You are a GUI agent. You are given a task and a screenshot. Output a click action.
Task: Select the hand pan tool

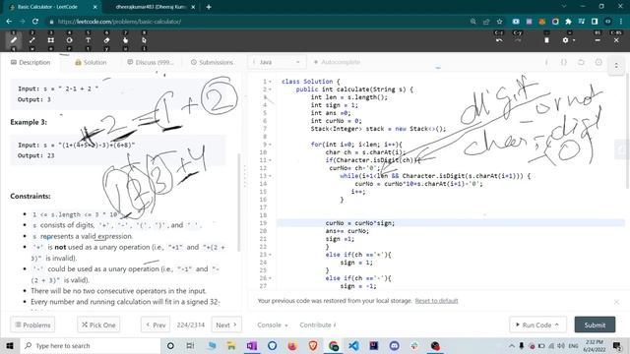[125, 40]
